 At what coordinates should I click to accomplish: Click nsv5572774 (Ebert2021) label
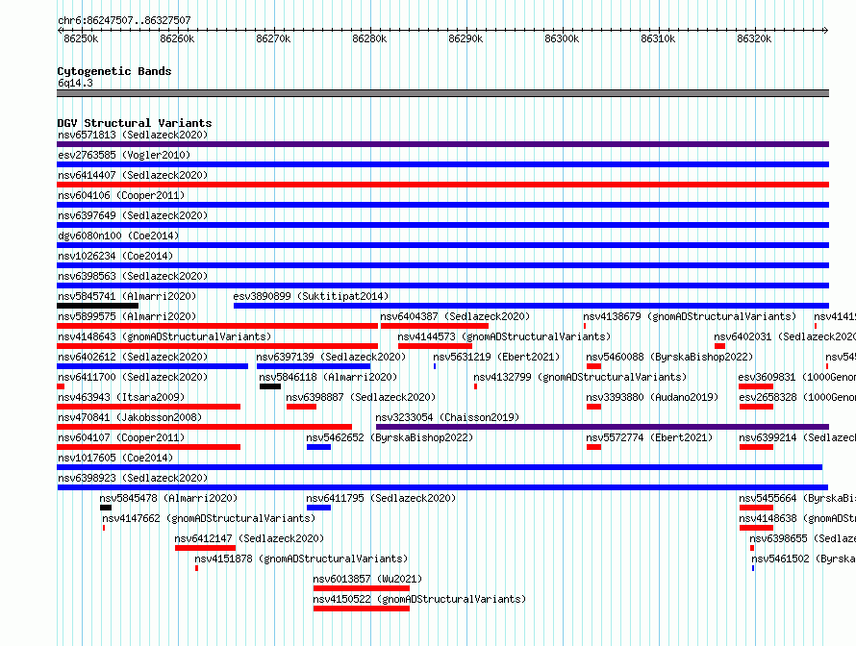click(649, 437)
